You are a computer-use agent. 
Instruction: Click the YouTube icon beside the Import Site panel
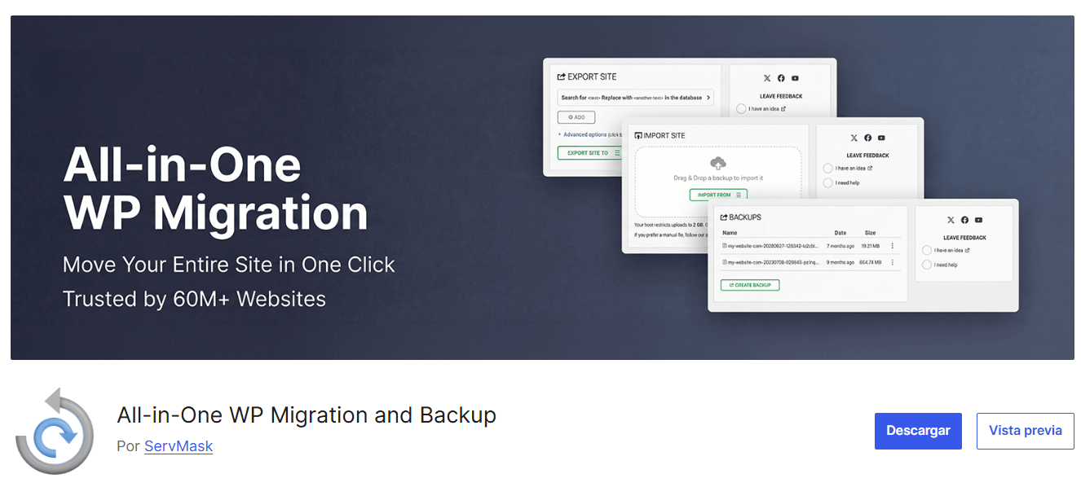881,138
